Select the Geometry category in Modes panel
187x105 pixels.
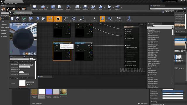[4, 30]
